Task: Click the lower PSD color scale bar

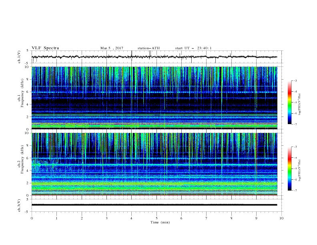Action: [x=289, y=169]
